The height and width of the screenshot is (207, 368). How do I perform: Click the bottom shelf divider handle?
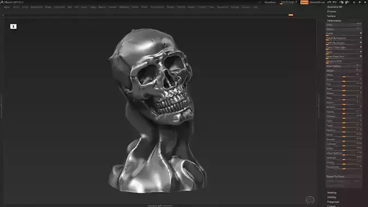[x=160, y=205]
